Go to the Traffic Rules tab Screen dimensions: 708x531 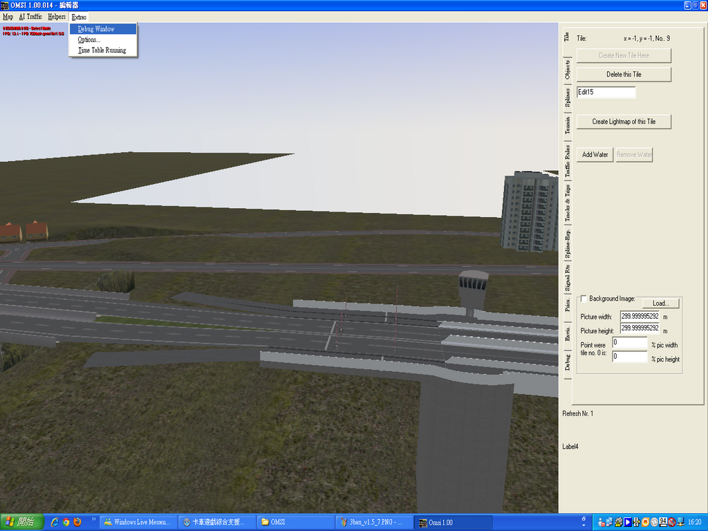[568, 161]
